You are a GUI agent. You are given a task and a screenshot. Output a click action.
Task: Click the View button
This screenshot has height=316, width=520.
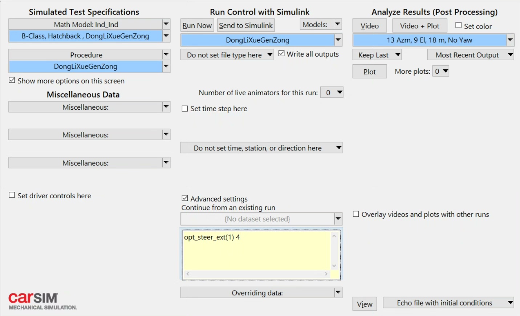pyautogui.click(x=365, y=304)
